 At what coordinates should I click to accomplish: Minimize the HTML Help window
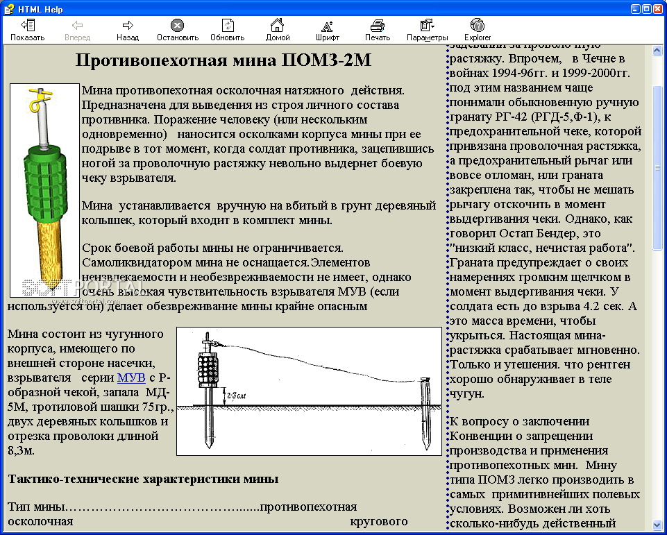coord(636,9)
